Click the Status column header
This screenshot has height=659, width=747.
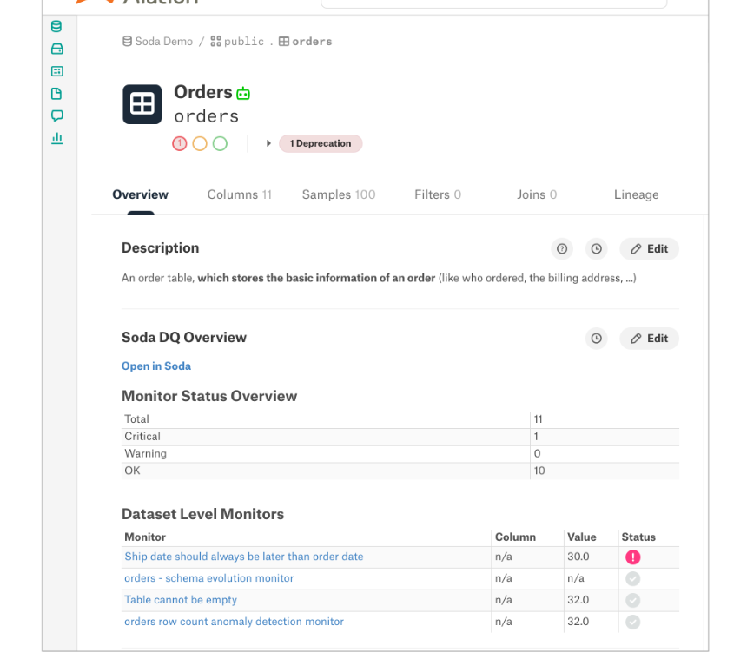(x=638, y=537)
